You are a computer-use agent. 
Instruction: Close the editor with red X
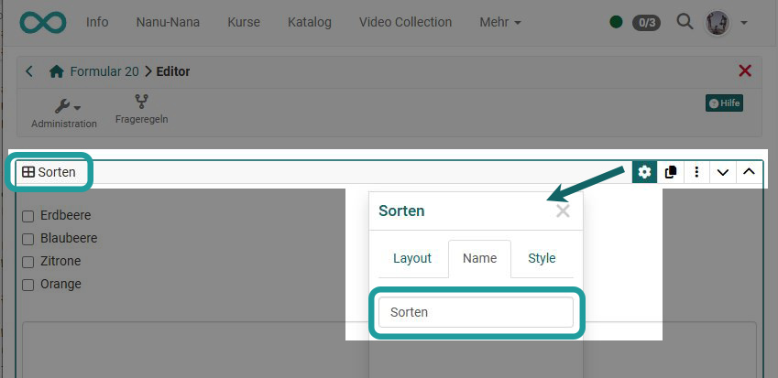(x=745, y=70)
